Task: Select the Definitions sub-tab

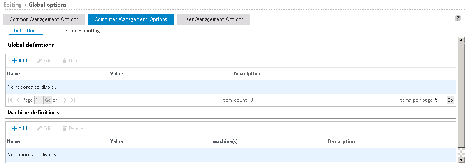Action: coord(26,31)
